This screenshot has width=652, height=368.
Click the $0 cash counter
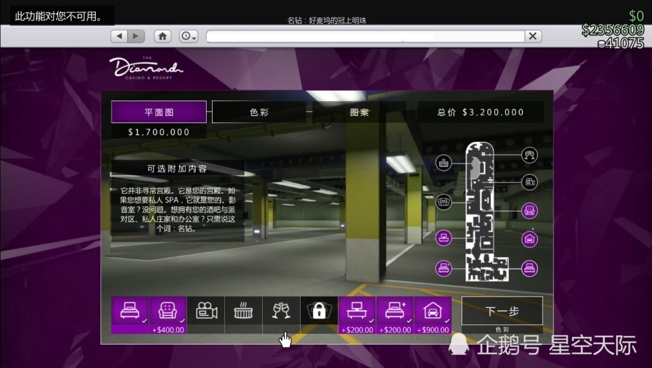636,16
